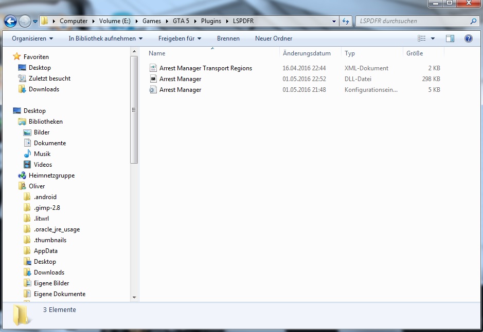Click the navigation pane scroll up arrow
Screen dimensions: 483x332
[x=134, y=51]
